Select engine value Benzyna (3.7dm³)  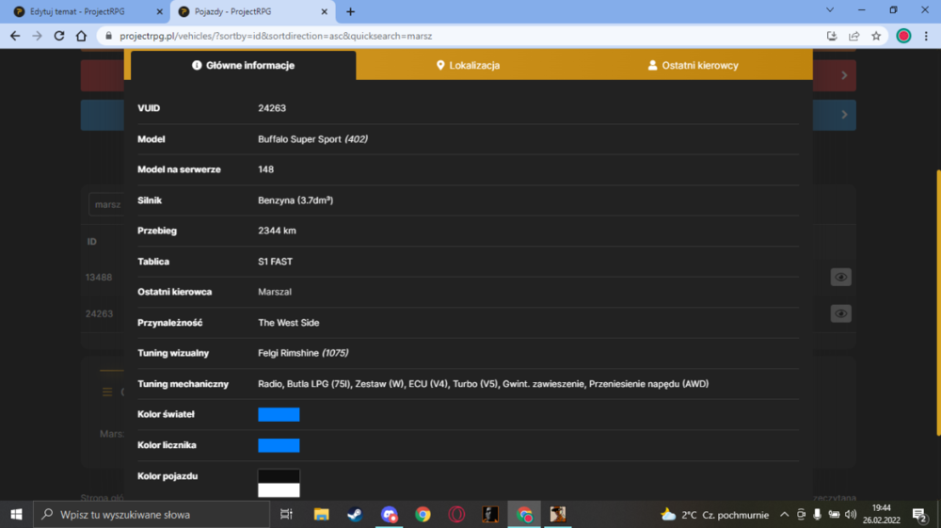click(x=295, y=200)
